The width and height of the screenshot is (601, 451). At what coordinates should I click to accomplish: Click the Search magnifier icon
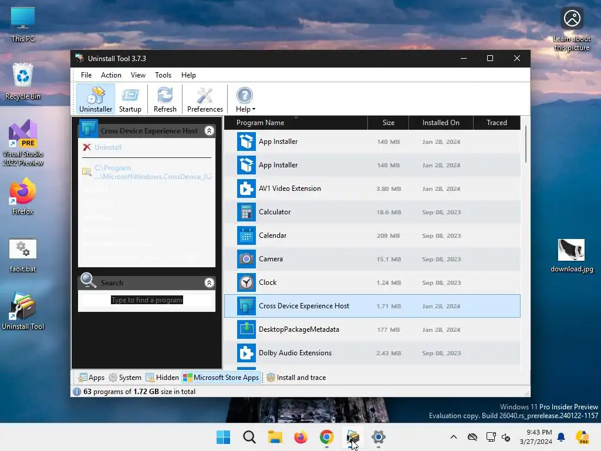coord(88,280)
